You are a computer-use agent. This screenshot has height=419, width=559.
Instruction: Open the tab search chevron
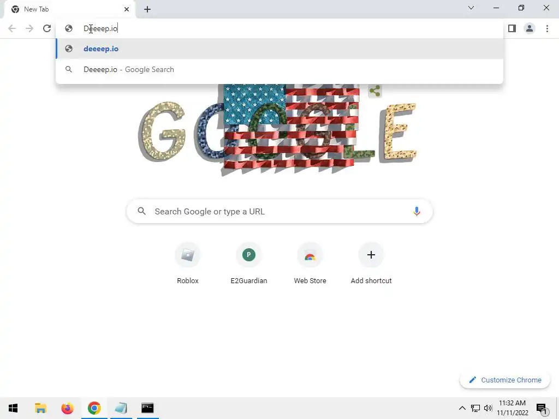471,8
